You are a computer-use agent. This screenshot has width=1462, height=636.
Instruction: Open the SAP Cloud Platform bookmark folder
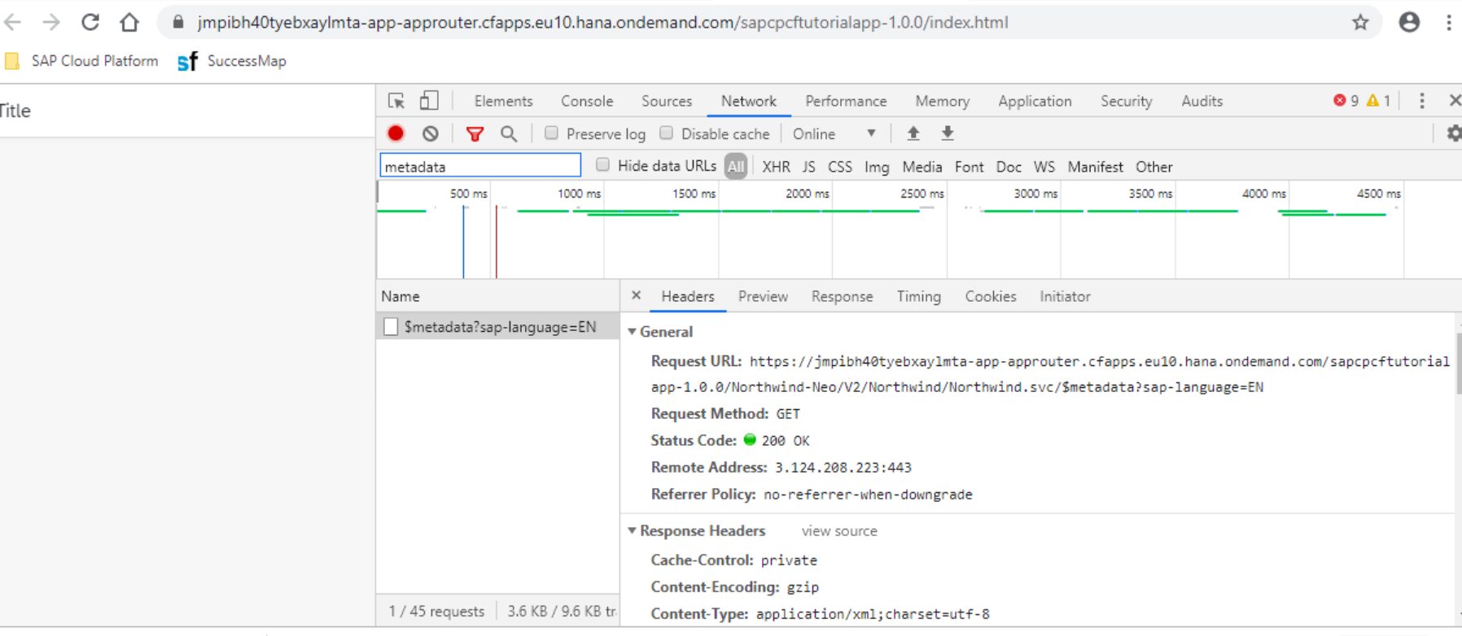81,61
